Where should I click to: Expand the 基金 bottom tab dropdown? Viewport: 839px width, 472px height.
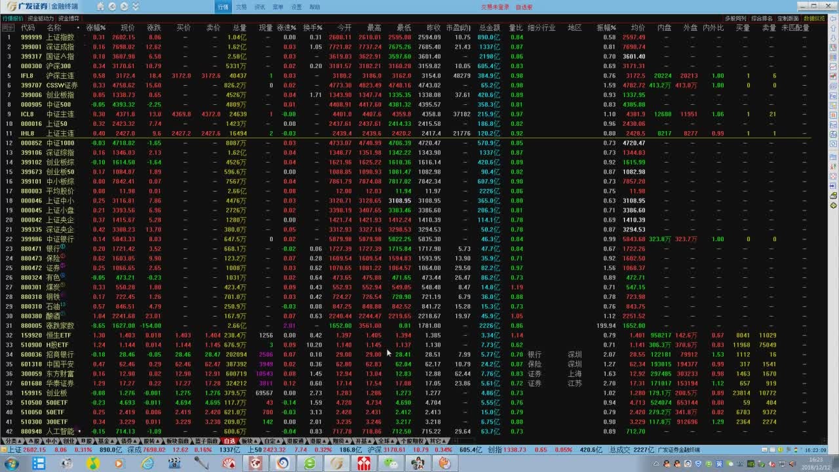(111, 441)
